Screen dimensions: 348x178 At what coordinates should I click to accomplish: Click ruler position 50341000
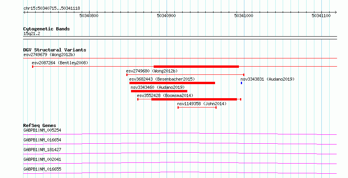click(x=244, y=16)
